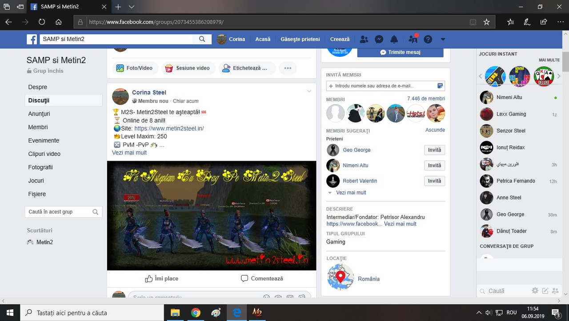Open Evenimente section
Viewport: 569px width, 321px height.
[x=44, y=140]
